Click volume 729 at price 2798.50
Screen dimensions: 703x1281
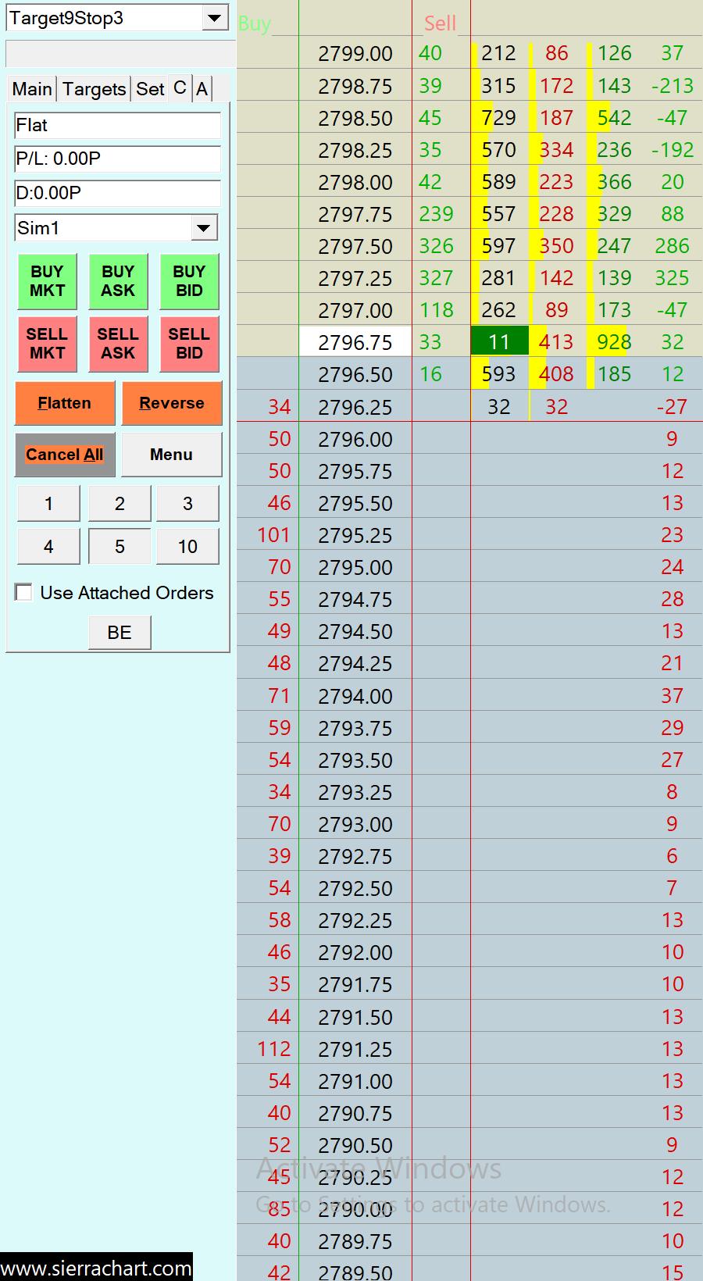tap(499, 118)
